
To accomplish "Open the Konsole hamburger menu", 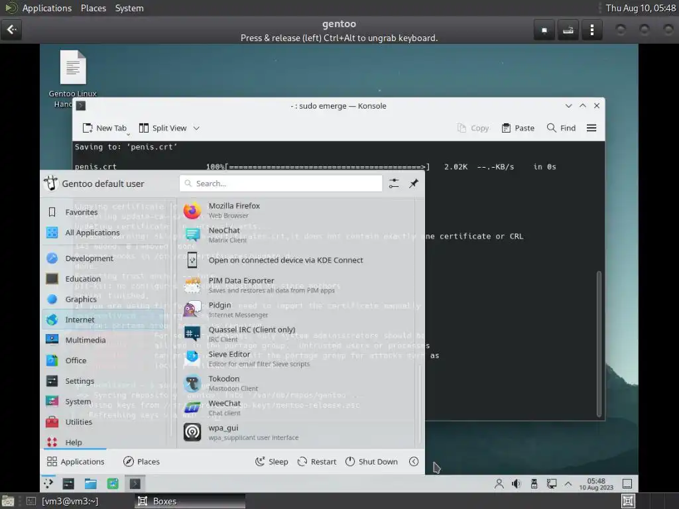I will 591,128.
